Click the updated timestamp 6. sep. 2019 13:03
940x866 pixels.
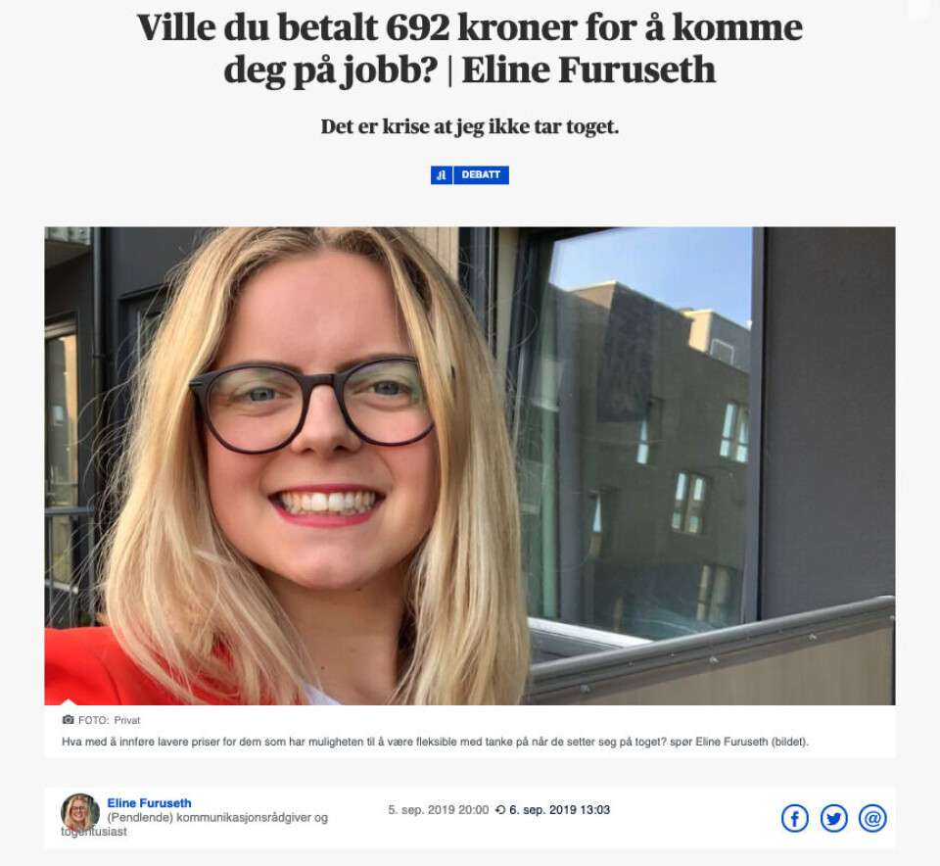tap(559, 810)
